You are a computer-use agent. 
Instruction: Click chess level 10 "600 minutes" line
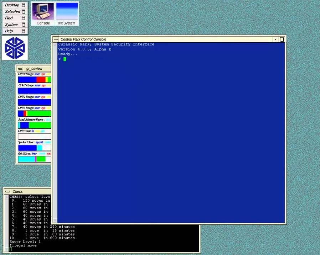coord(42,238)
